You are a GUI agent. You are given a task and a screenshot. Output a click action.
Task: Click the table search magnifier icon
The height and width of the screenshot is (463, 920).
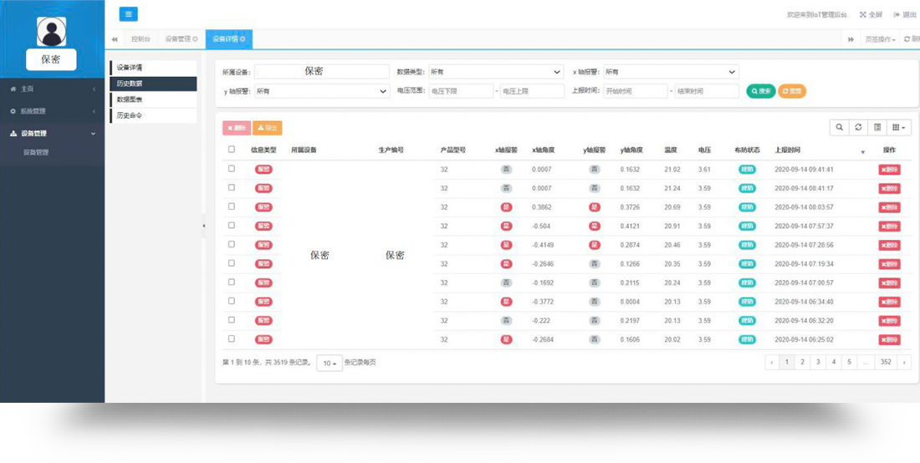[x=839, y=127]
